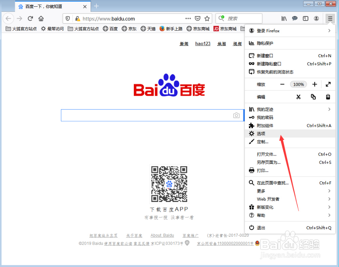The height and width of the screenshot is (267, 339).
Task: Open page actions three-dot menu
Action: tap(188, 19)
